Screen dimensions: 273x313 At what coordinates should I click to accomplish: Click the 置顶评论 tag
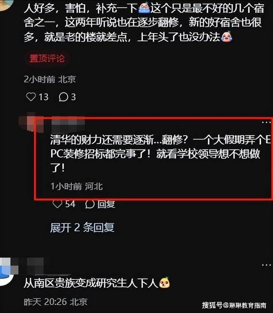point(47,58)
